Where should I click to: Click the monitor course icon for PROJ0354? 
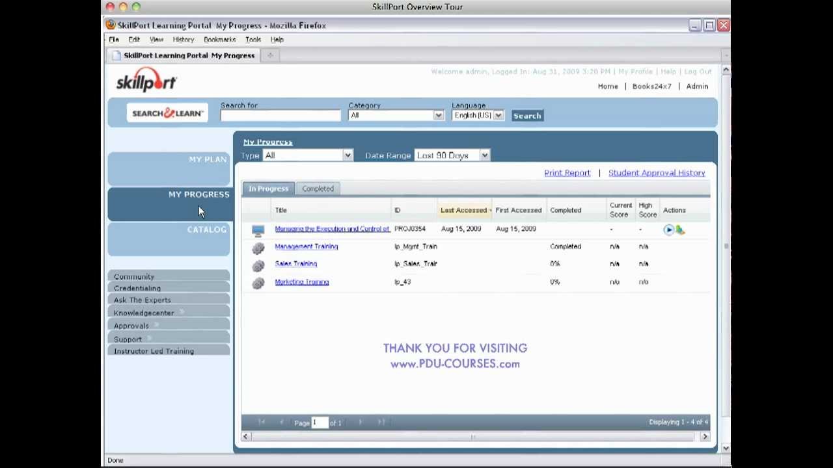tap(258, 229)
